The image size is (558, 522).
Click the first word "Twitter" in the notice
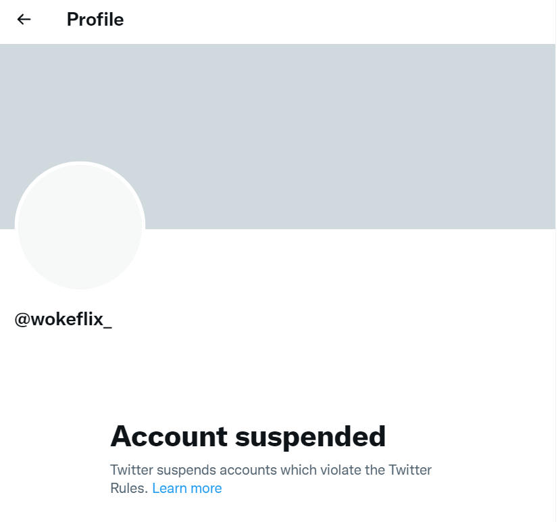click(x=132, y=469)
